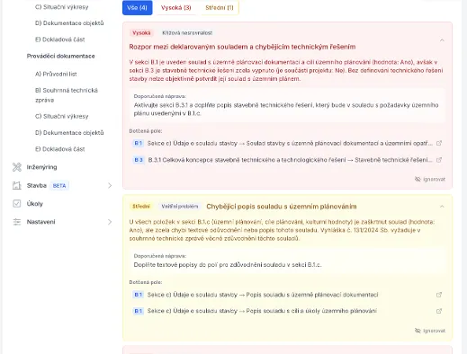This screenshot has width=467, height=354.
Task: Open link Popis souladu s územně plánovací dokumentací
Action: point(263,295)
